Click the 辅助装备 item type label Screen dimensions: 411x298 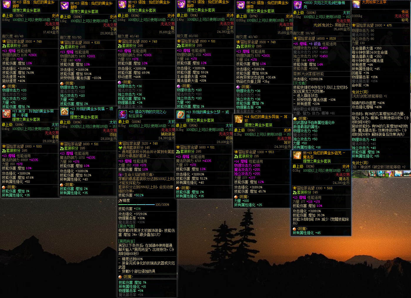(168, 134)
